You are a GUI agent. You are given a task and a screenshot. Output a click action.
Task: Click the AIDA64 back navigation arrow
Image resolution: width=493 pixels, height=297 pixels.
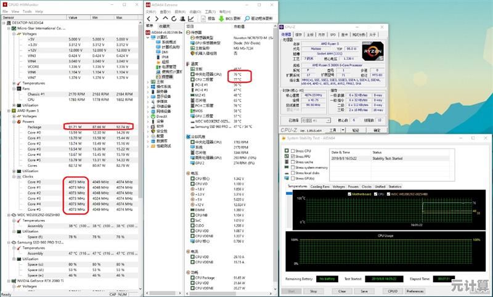[149, 18]
